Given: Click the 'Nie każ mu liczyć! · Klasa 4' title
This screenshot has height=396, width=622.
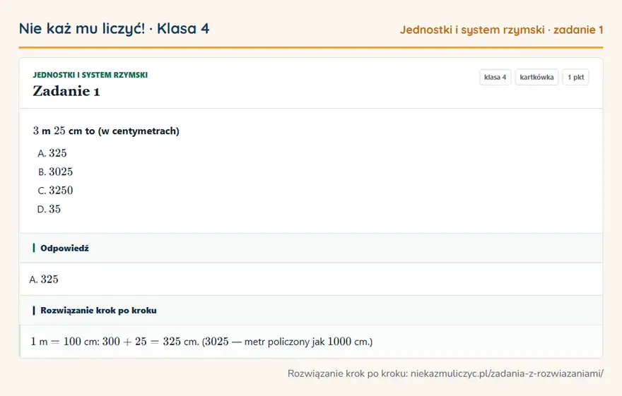Looking at the screenshot, I should [115, 29].
